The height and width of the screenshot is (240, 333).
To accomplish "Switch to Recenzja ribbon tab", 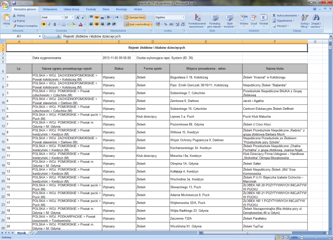I will (121, 9).
